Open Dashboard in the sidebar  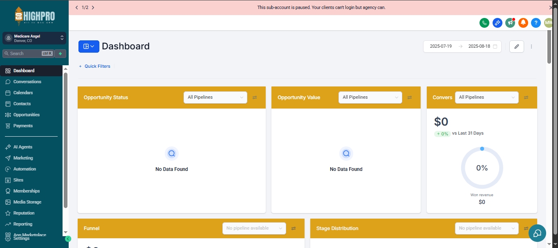pyautogui.click(x=31, y=71)
